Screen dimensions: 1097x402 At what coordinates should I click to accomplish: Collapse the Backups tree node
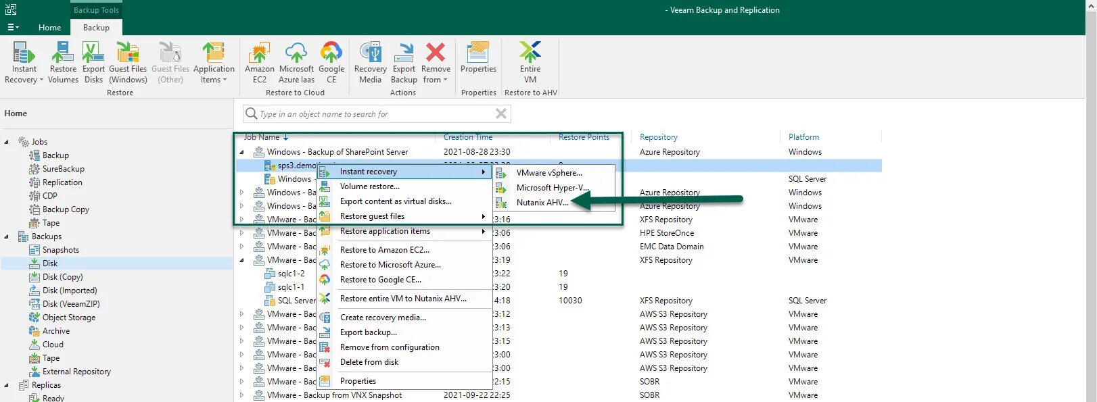[7, 236]
